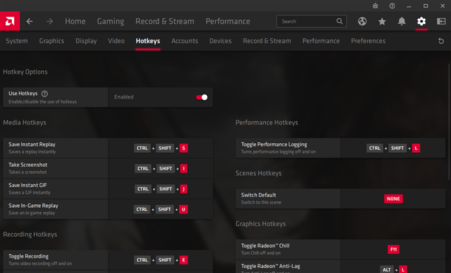The image size is (451, 273).
Task: Set the Switch Default NONE hotkey
Action: click(393, 199)
